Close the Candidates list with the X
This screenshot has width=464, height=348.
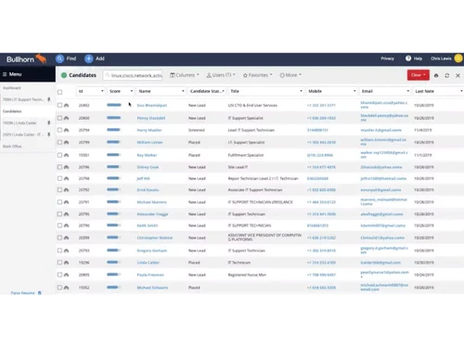pos(458,75)
